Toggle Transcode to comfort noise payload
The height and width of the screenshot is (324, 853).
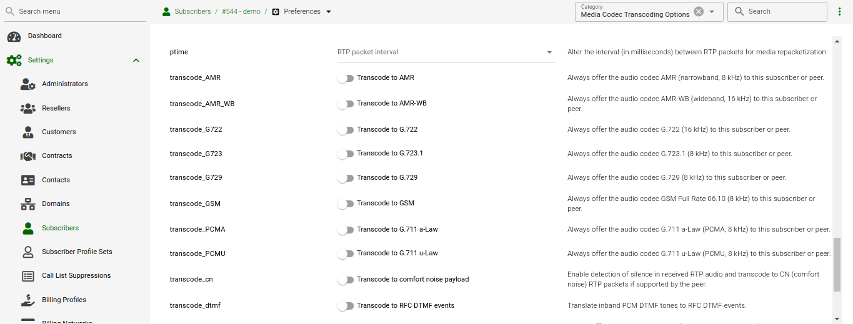pos(346,280)
